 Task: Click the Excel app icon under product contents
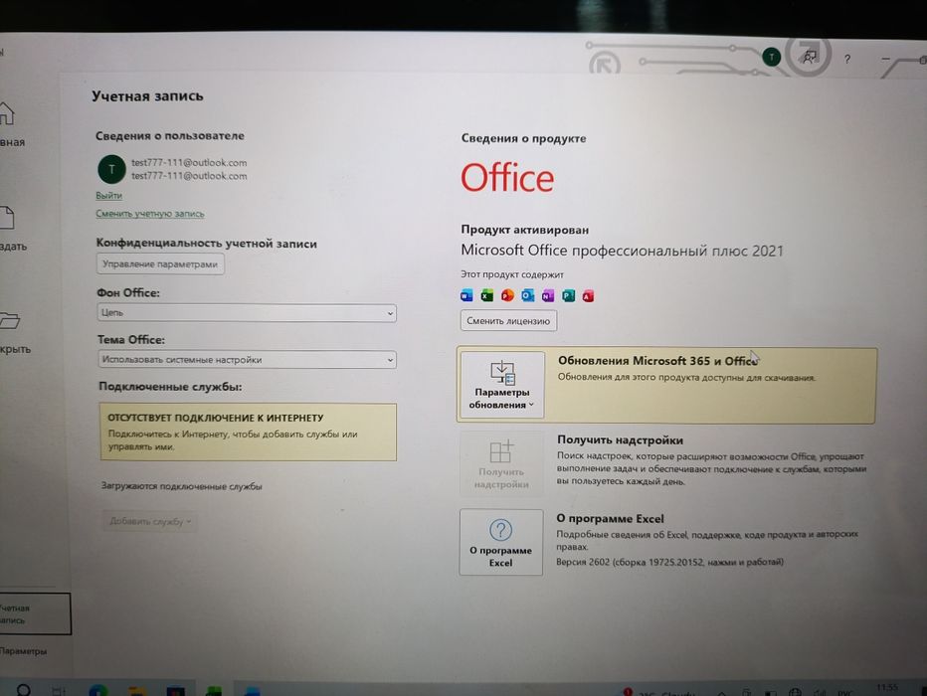click(486, 295)
